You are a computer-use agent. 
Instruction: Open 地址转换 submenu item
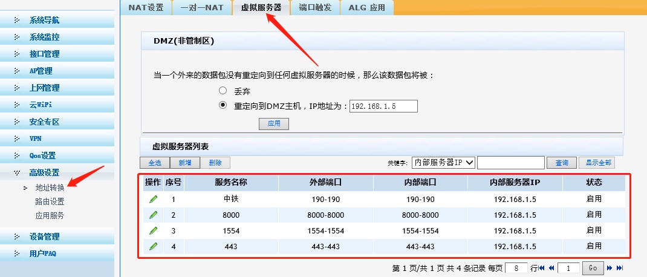click(50, 188)
